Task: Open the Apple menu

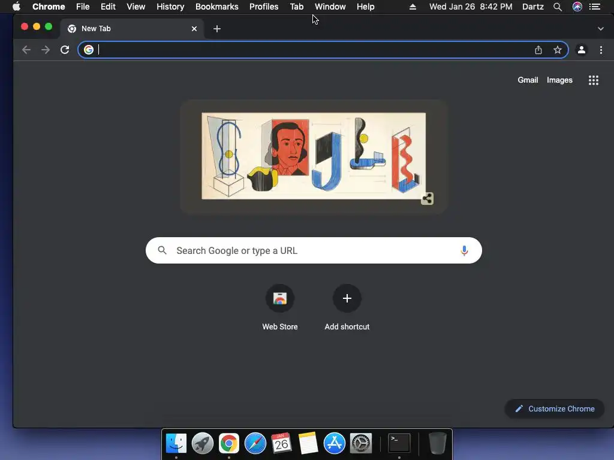Action: (16, 7)
